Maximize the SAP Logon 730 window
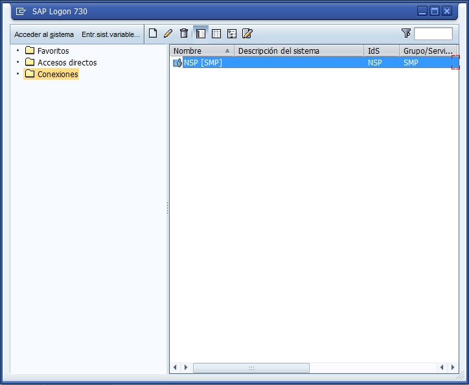The height and width of the screenshot is (385, 469). pyautogui.click(x=434, y=12)
